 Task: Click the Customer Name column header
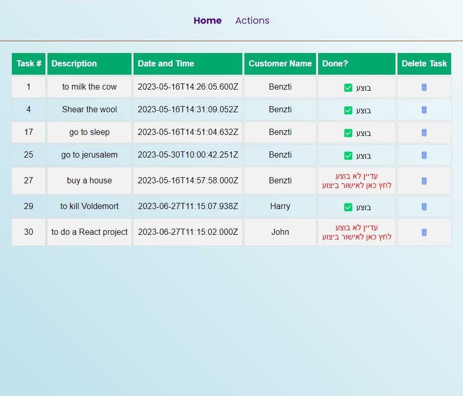click(280, 64)
